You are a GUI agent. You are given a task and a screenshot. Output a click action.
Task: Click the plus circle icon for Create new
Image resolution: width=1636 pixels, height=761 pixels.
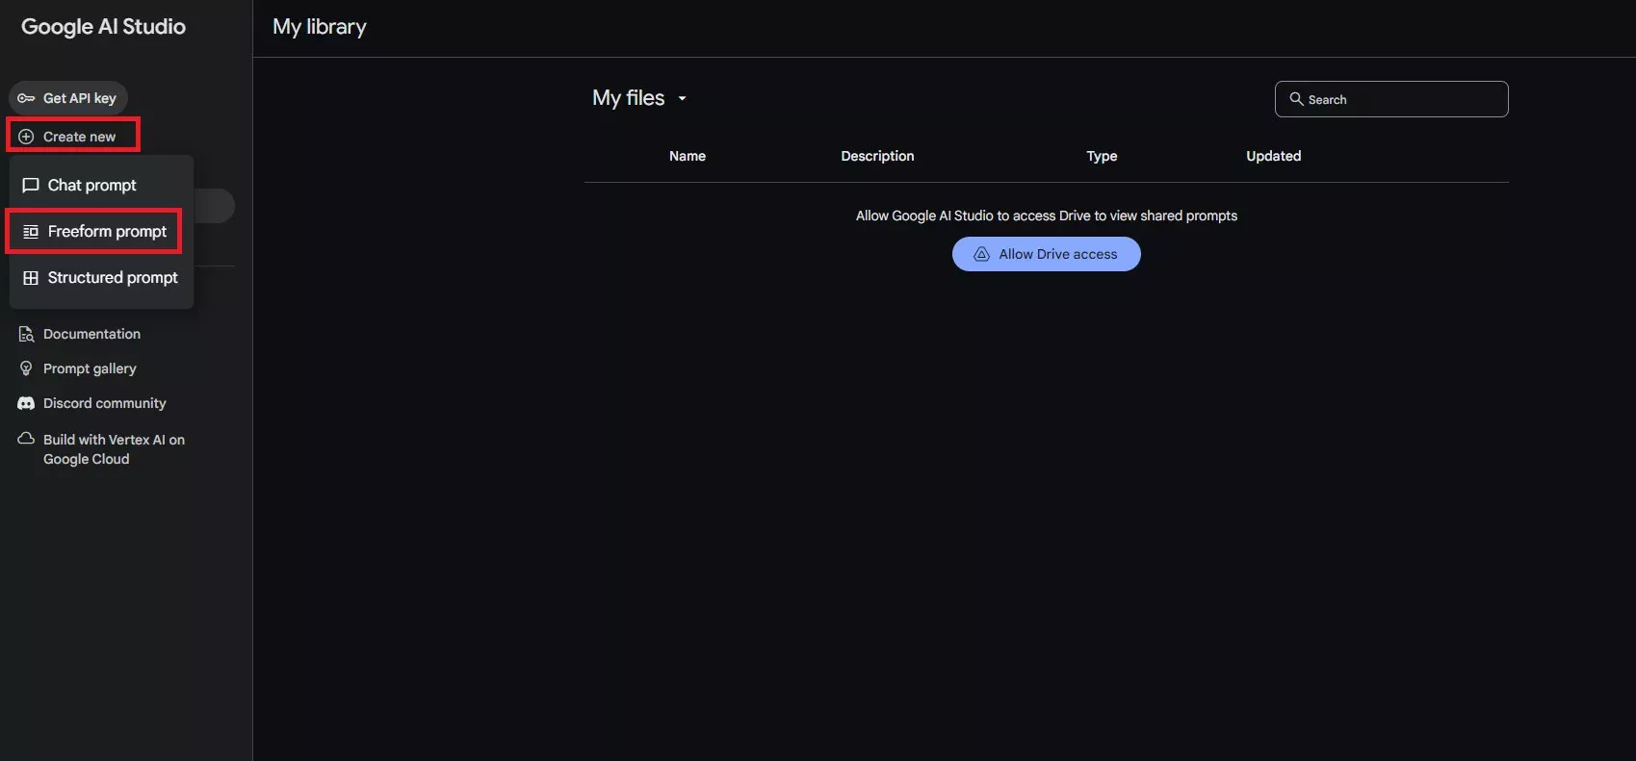pyautogui.click(x=26, y=137)
